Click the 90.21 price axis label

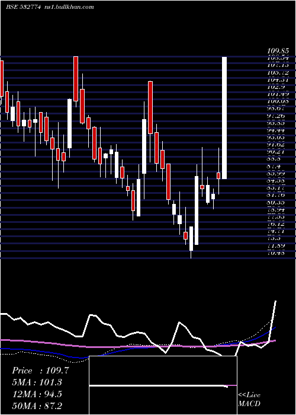[x=276, y=152]
